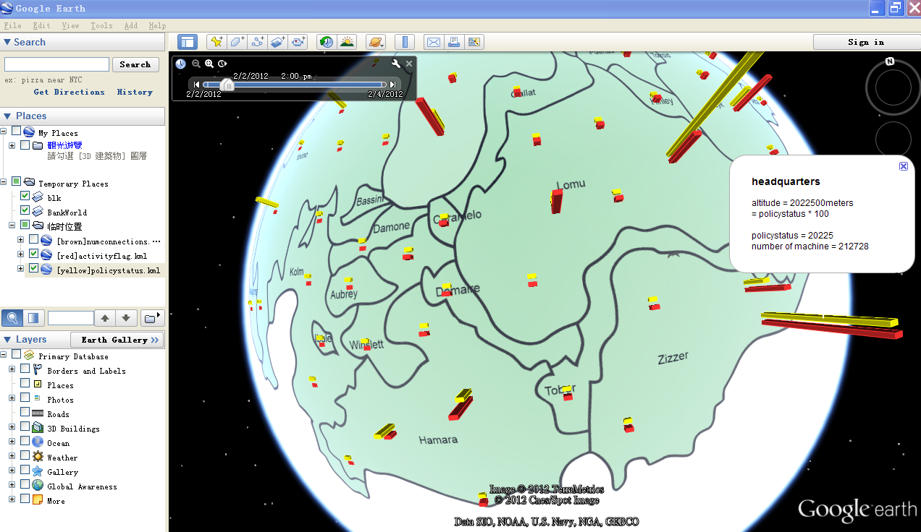This screenshot has height=532, width=921.
Task: Uncheck the BankWorld overlay checkbox
Action: (25, 211)
